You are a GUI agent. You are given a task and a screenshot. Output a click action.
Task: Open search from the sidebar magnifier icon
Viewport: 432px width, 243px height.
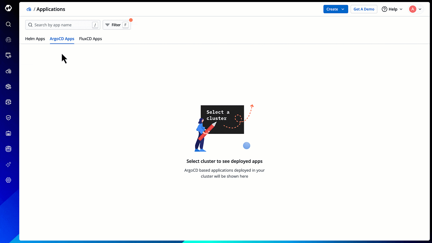[x=8, y=24]
